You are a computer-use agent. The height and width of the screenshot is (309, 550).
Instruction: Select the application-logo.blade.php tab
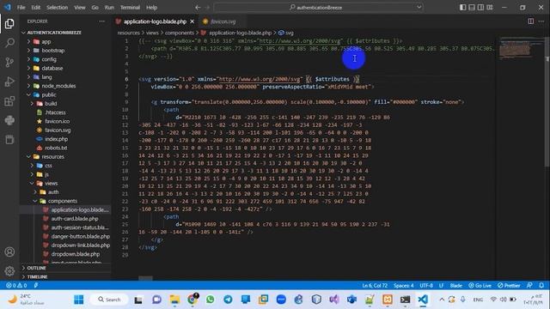pyautogui.click(x=155, y=21)
